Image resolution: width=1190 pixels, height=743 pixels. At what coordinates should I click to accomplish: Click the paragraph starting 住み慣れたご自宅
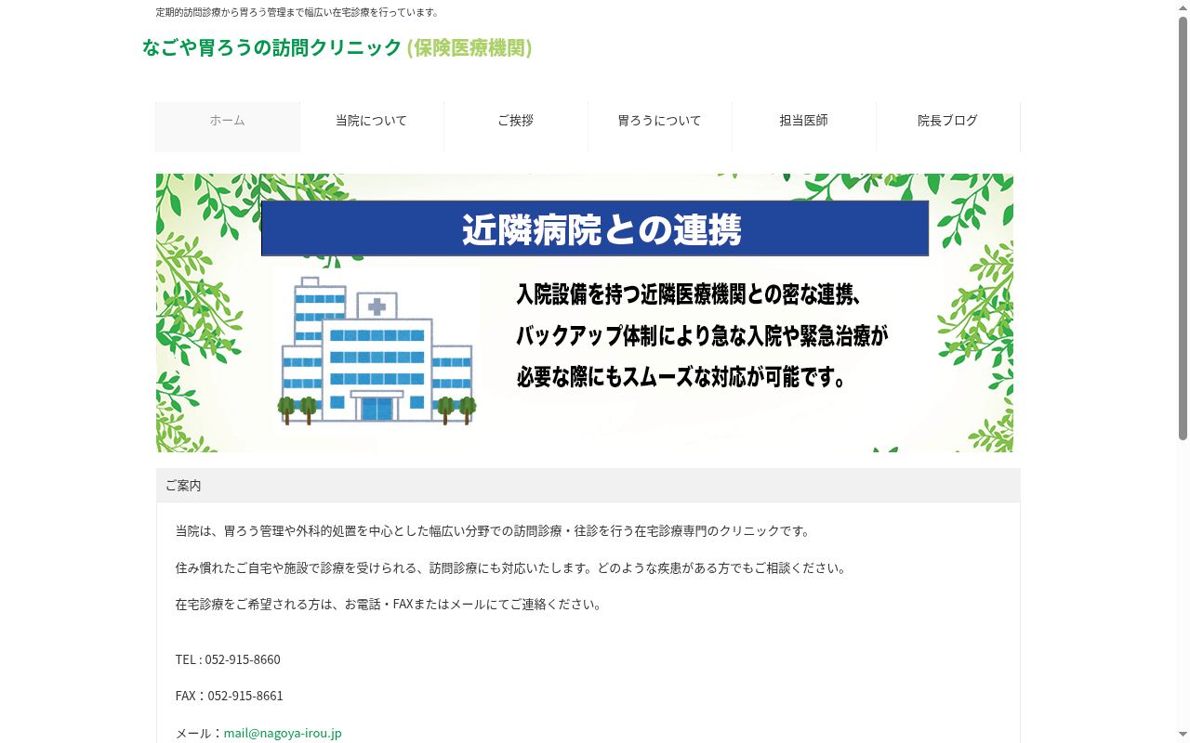click(x=512, y=567)
